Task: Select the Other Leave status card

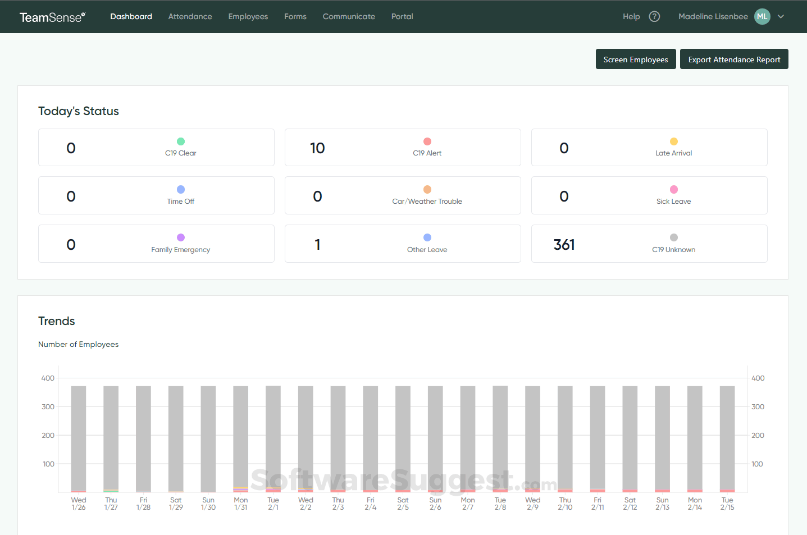Action: (x=403, y=244)
